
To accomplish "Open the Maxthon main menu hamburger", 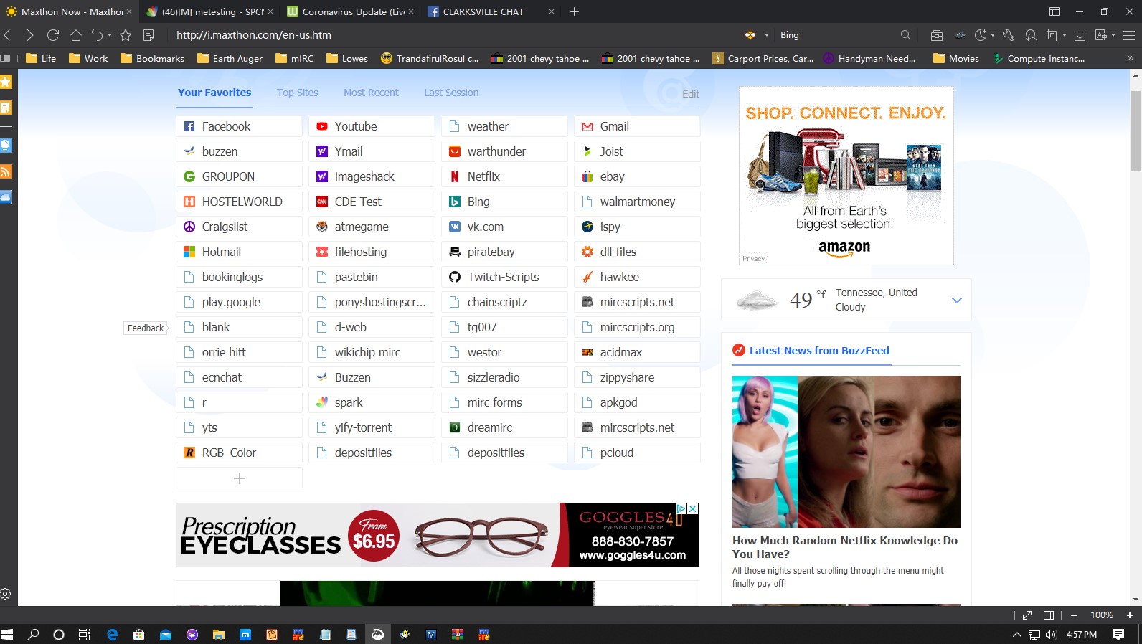I will tap(1129, 35).
